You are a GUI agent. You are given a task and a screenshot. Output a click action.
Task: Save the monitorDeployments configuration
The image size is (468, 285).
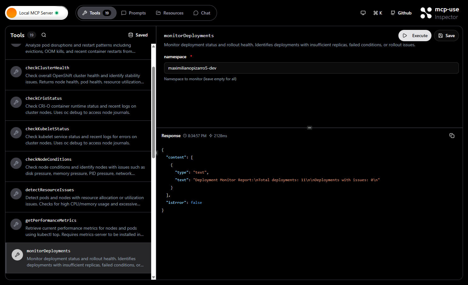(x=446, y=36)
